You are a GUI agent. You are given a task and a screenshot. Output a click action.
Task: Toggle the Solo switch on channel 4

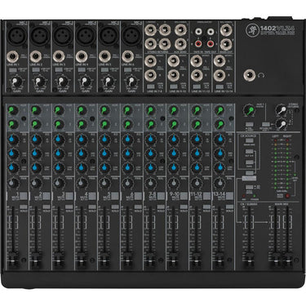[92, 207]
